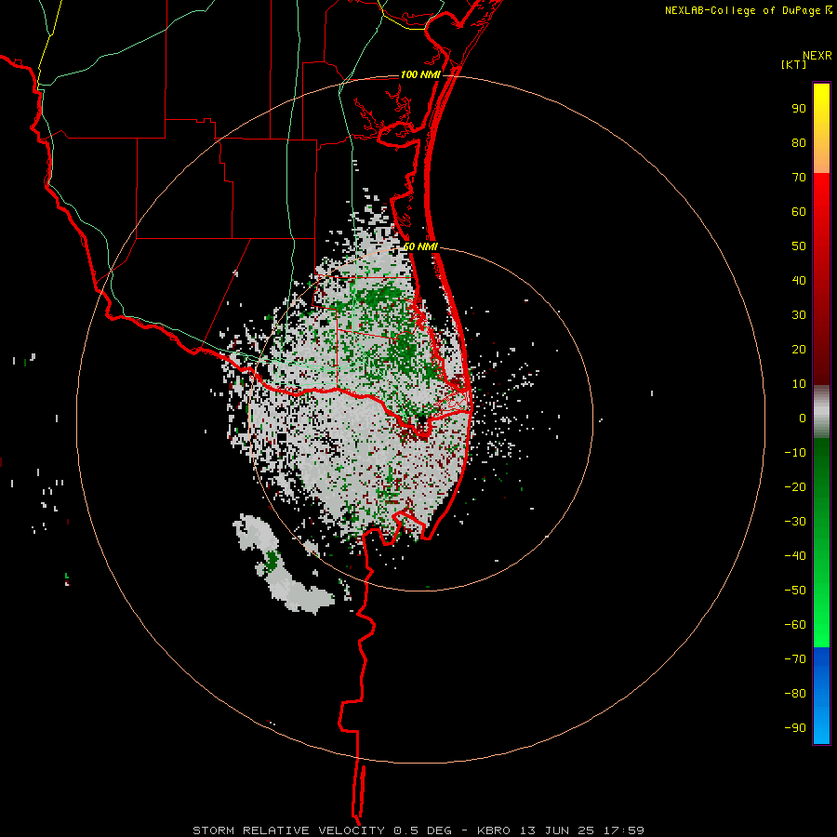This screenshot has height=837, width=837.
Task: Pick the gray zero-velocity color bar segment
Action: (x=821, y=412)
